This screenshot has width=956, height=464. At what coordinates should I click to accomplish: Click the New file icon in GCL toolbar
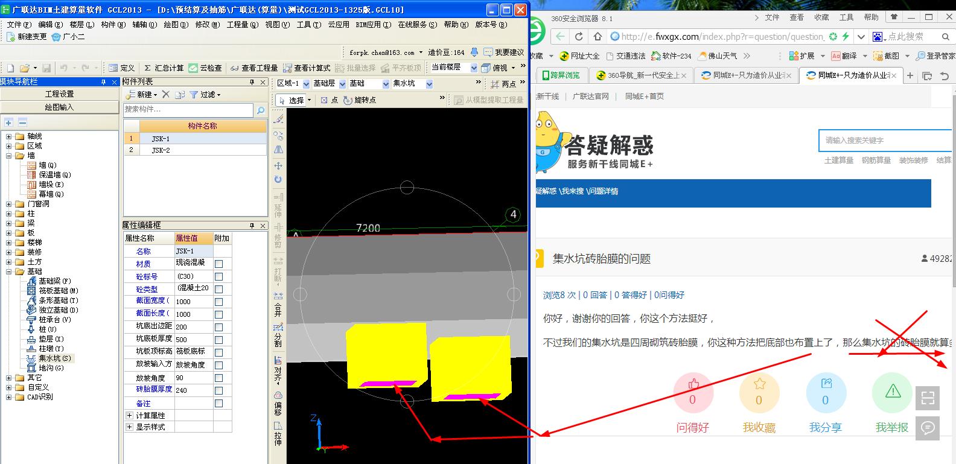click(x=10, y=68)
